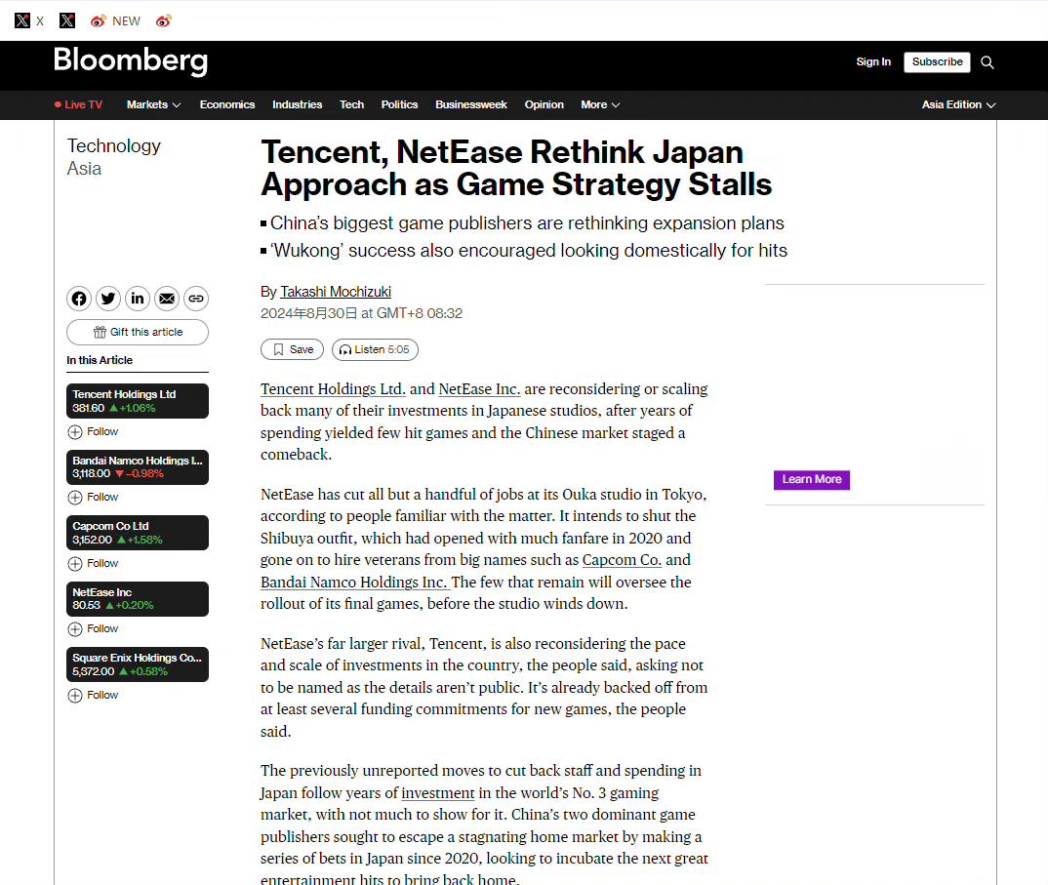
Task: Open NetEase Inc stock card
Action: [138, 599]
